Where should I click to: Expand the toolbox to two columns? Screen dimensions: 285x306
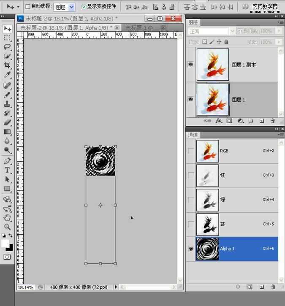pyautogui.click(x=3, y=16)
